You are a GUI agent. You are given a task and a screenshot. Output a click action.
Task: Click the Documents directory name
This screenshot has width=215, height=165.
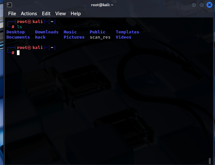pyautogui.click(x=18, y=37)
